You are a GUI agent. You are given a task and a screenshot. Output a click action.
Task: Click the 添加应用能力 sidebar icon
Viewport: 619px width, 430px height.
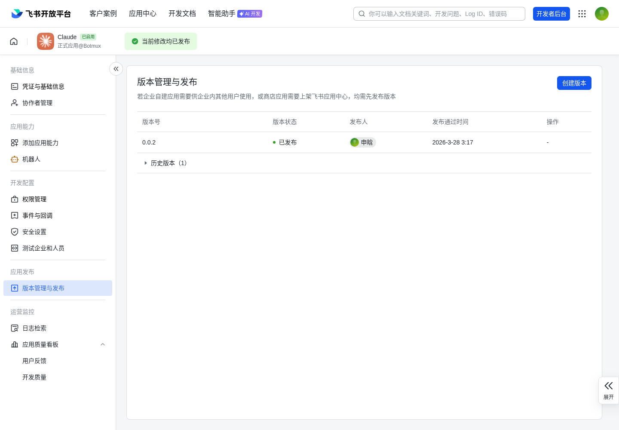click(15, 143)
